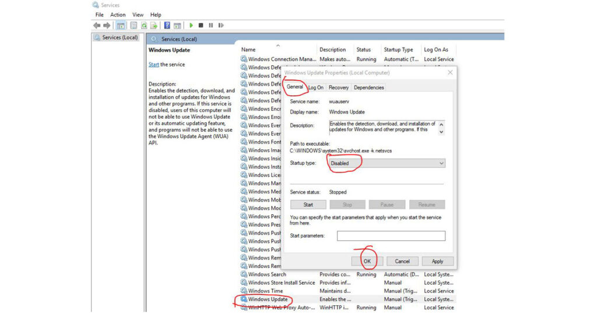Open the View menu

tap(138, 15)
